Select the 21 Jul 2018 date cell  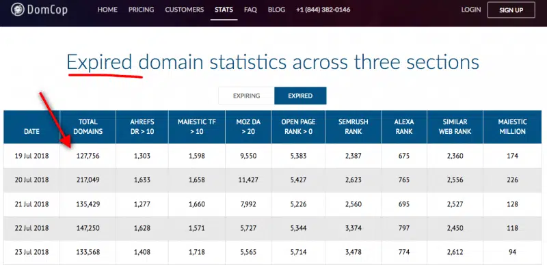[31, 204]
